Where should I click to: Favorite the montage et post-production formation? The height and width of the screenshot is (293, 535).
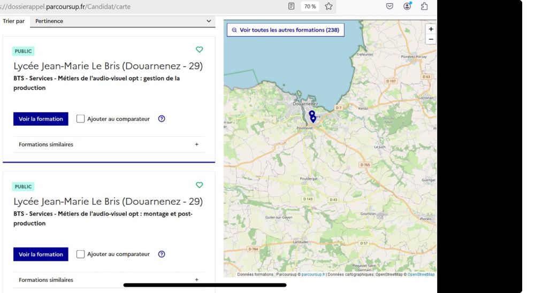(199, 185)
